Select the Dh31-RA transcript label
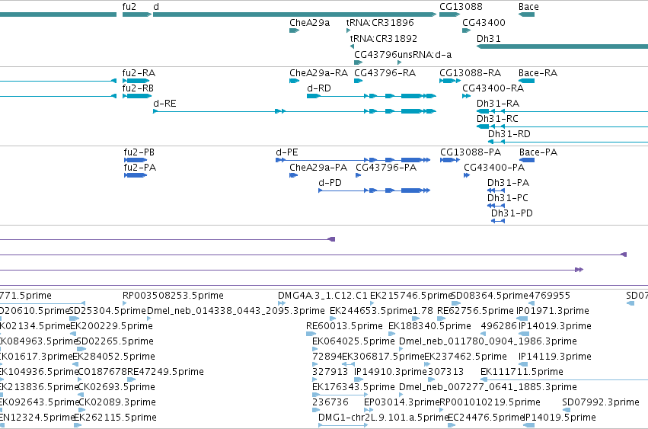Image resolution: width=648 pixels, height=429 pixels. tap(497, 104)
